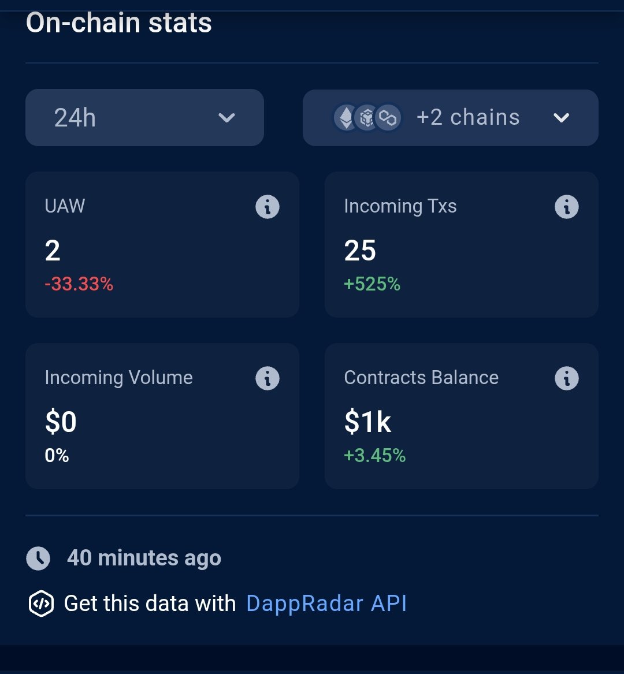The height and width of the screenshot is (674, 624).
Task: Click the Incoming Txs count 25
Action: tap(360, 250)
